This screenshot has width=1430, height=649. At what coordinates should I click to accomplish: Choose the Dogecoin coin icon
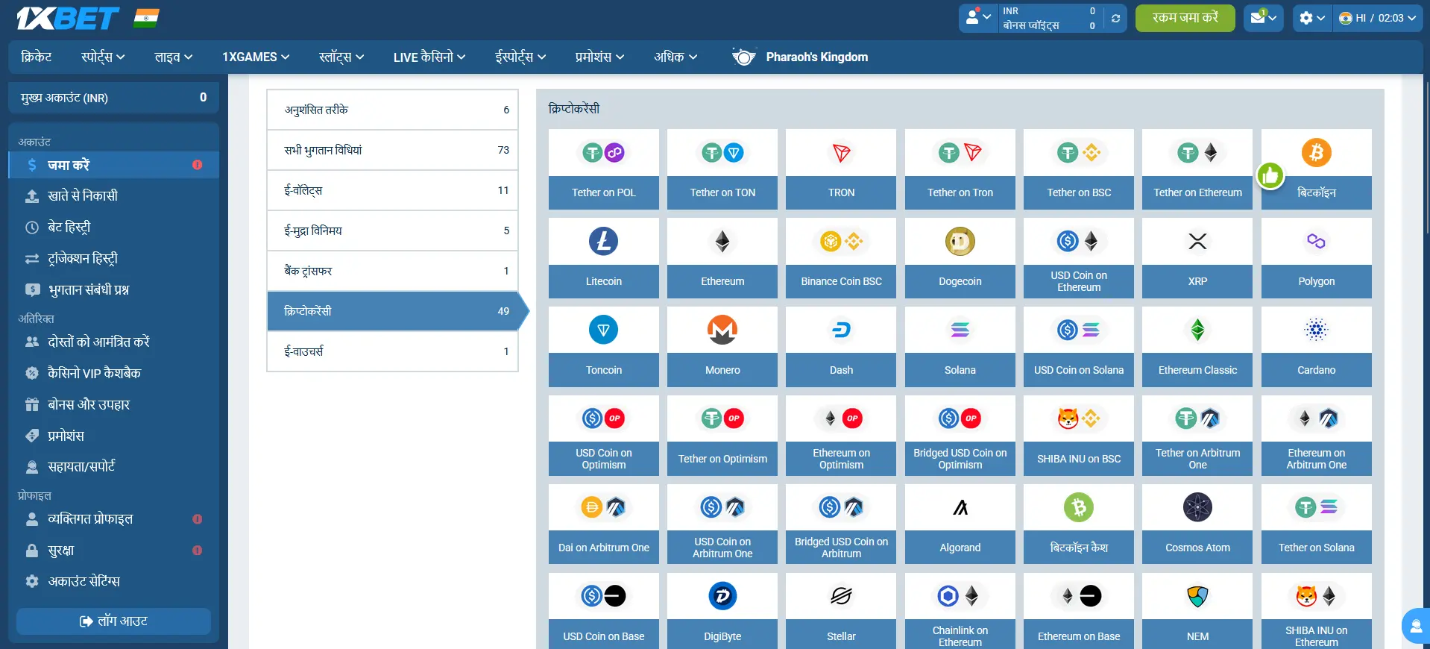coord(960,242)
